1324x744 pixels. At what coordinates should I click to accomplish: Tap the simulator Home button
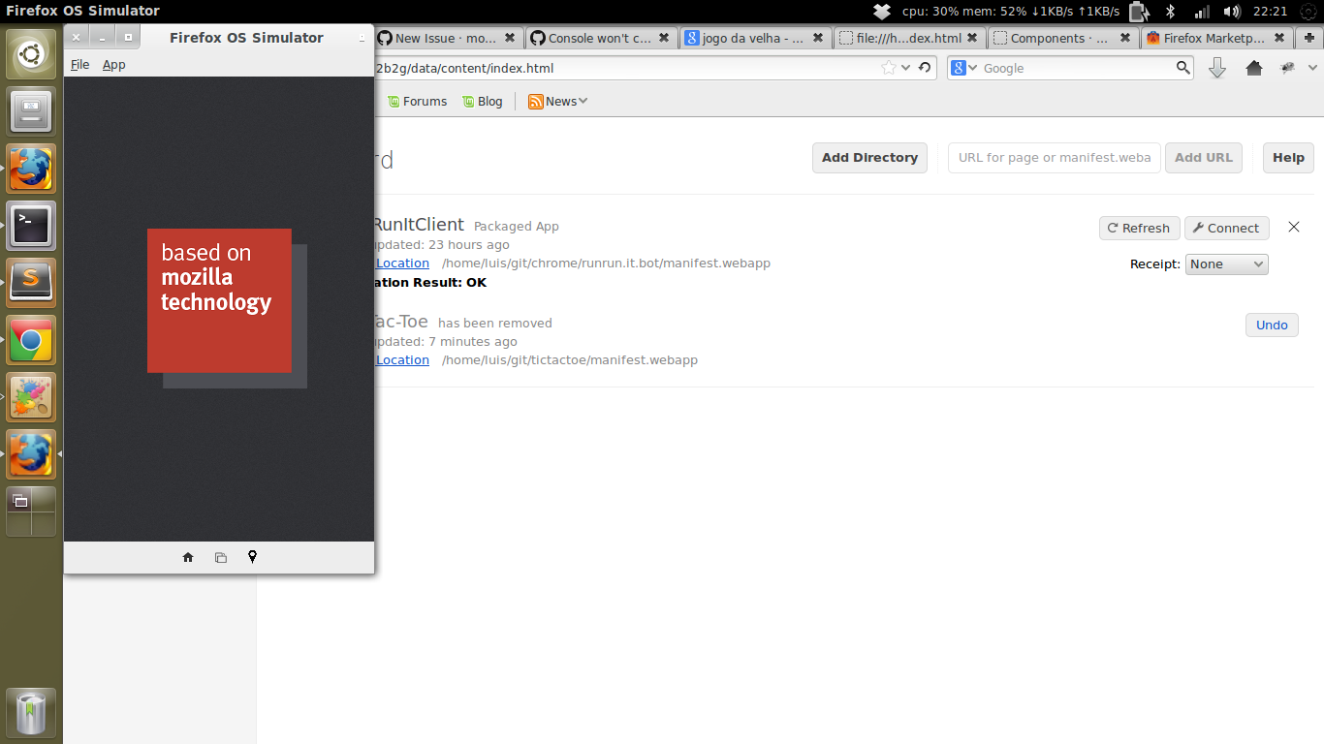(188, 557)
